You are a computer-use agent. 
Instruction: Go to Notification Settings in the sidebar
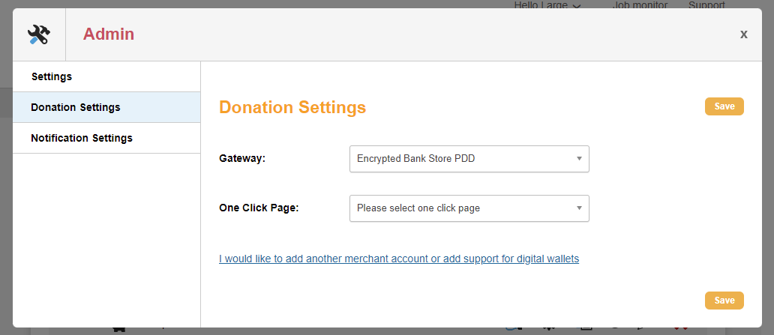pos(82,138)
